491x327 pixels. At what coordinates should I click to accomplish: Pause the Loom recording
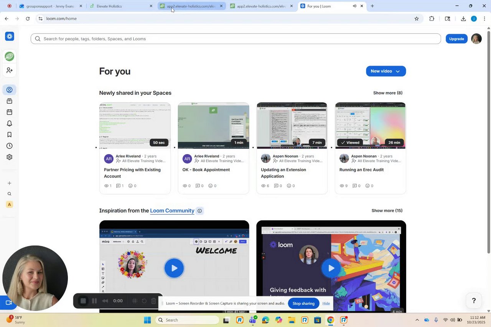(x=94, y=301)
